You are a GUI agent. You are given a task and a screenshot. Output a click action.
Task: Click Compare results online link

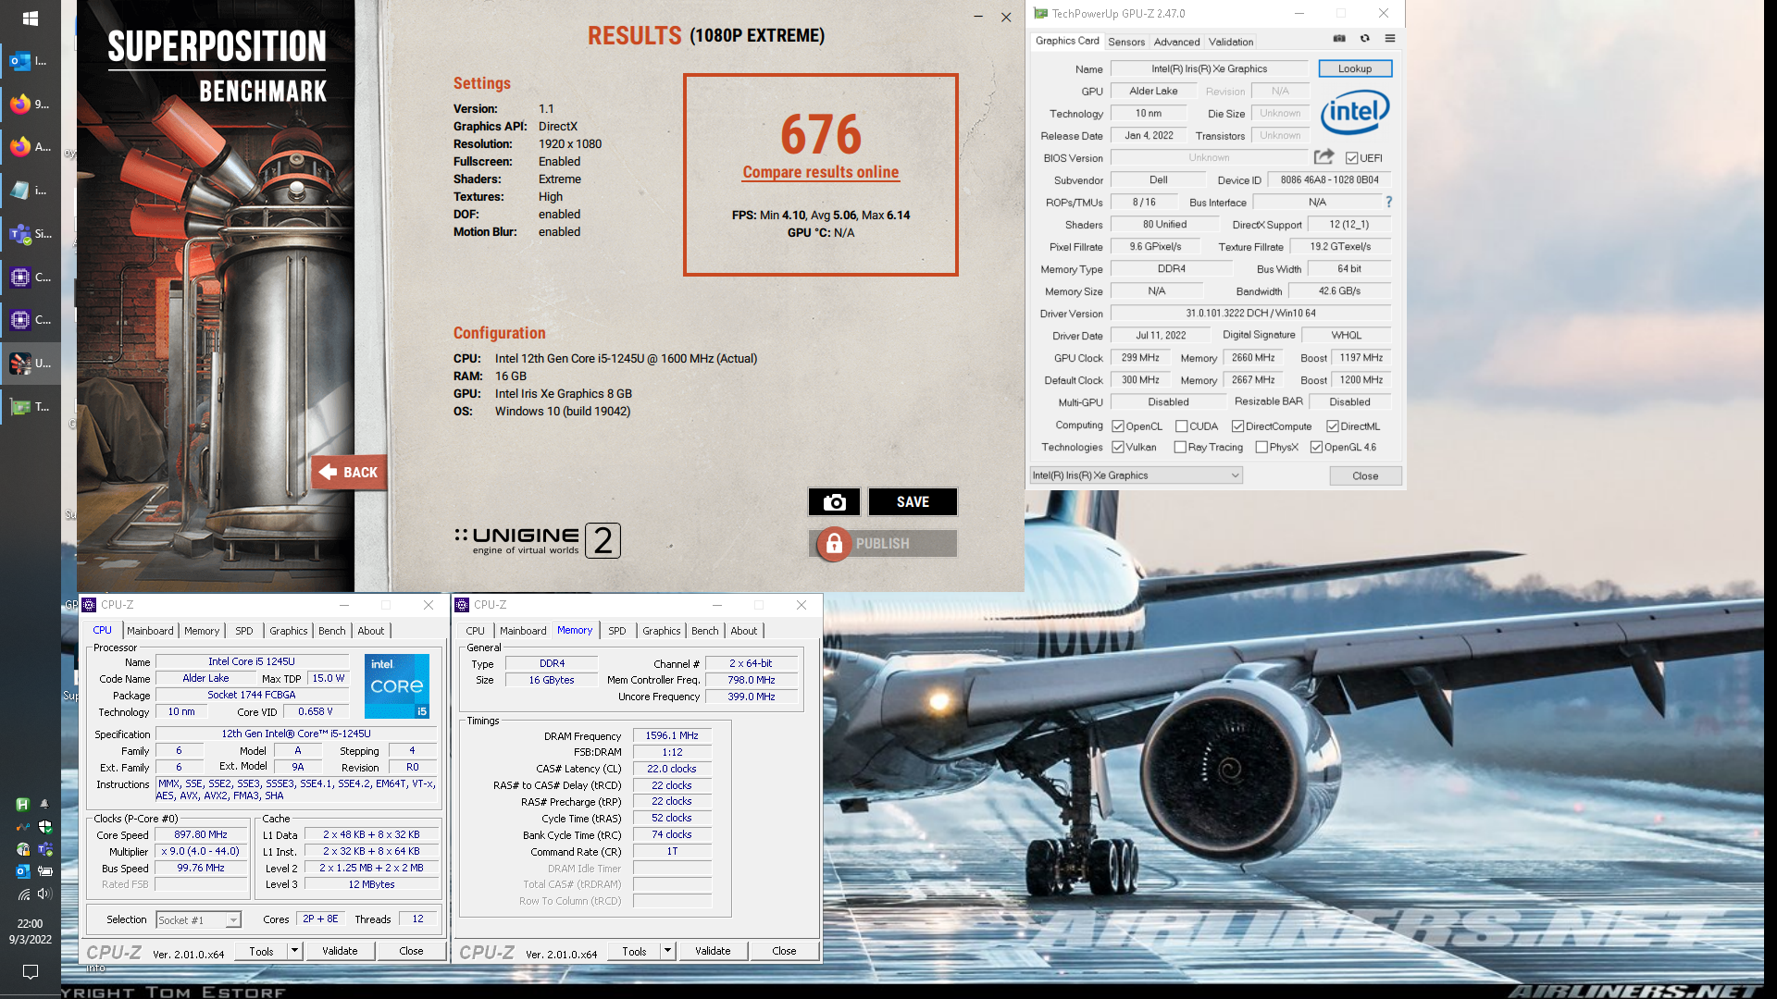pos(821,172)
